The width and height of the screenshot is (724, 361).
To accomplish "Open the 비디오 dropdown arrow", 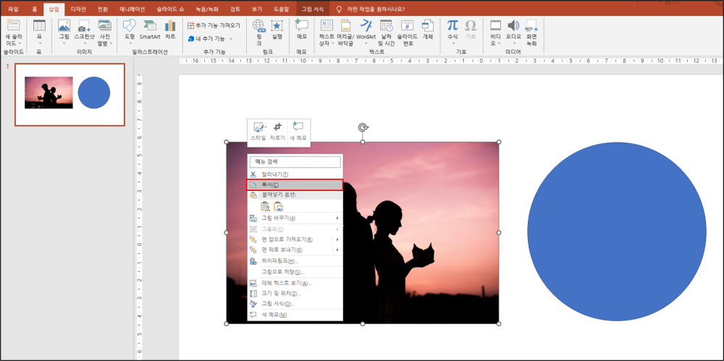I will point(500,43).
